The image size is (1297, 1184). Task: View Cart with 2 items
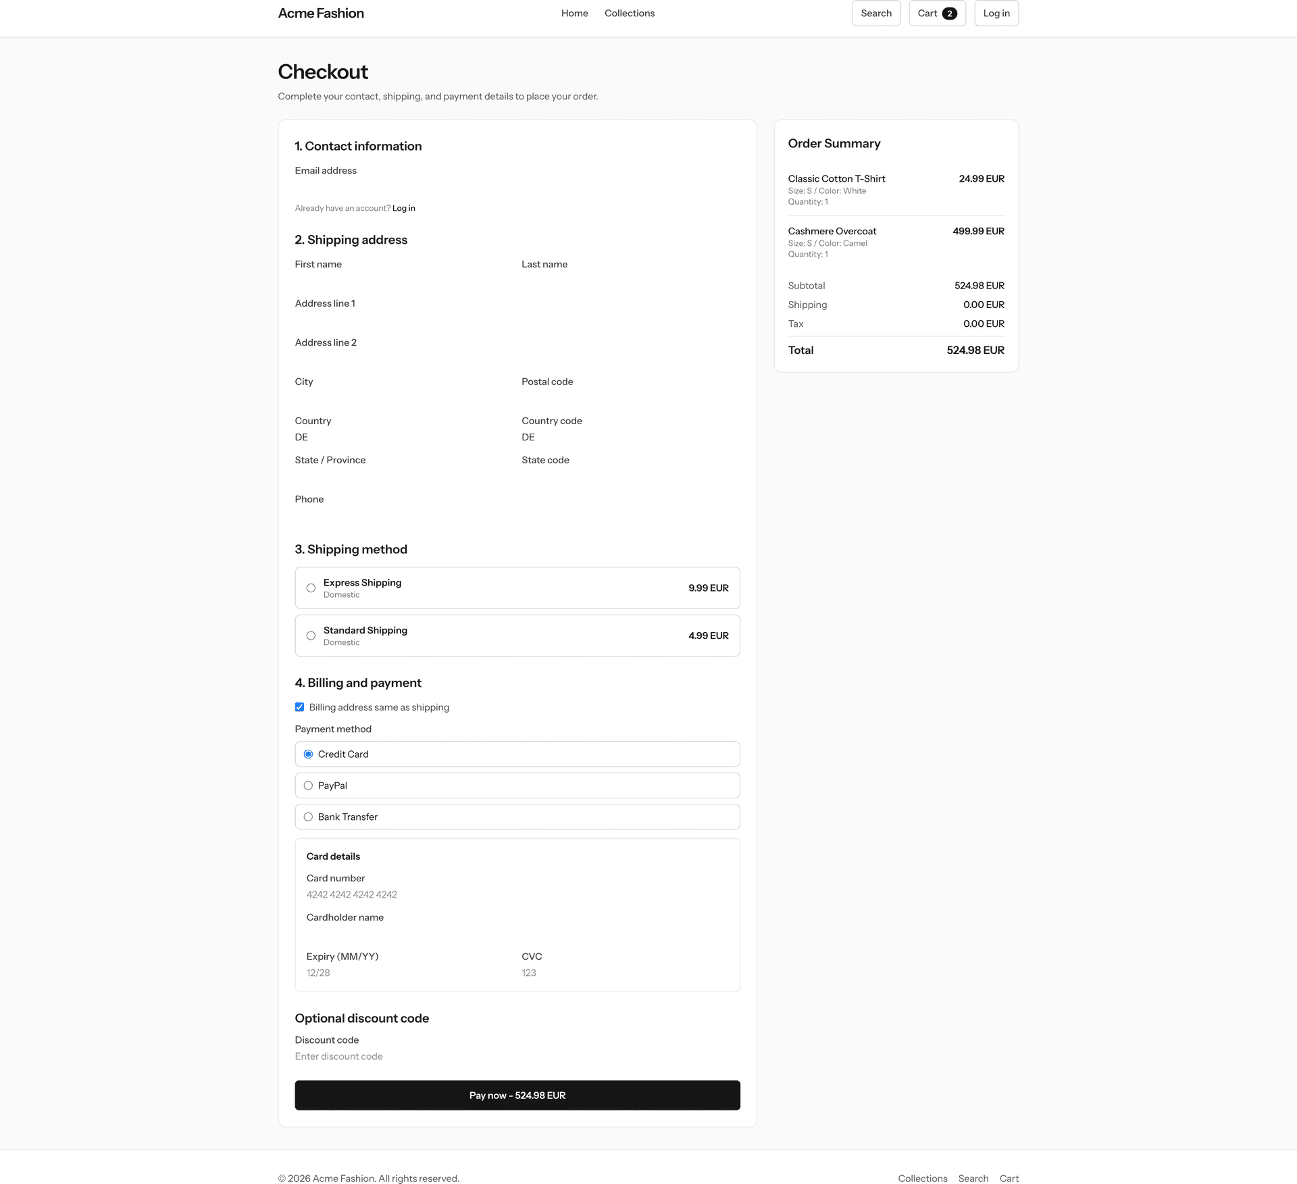(x=937, y=13)
